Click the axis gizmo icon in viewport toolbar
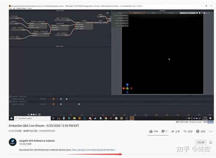216x158 pixels. point(207,13)
